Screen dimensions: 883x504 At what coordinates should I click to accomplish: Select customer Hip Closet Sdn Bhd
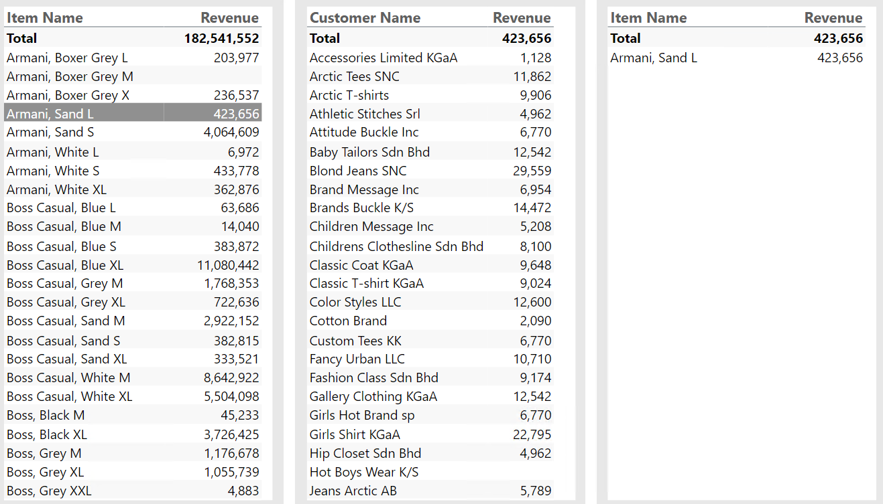click(365, 453)
